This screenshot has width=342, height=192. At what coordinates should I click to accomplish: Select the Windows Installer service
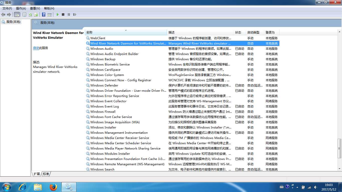pyautogui.click(x=182, y=127)
